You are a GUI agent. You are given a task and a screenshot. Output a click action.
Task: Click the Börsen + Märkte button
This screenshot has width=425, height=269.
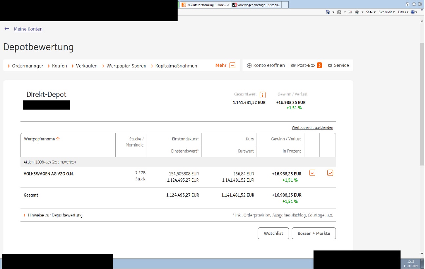(314, 233)
